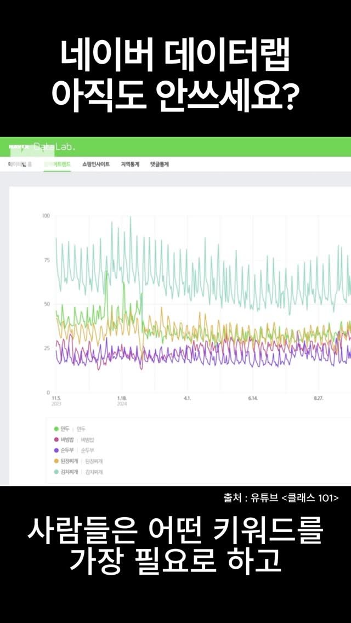Screen dimensions: 351x623
Task: Click the 100 value on the y-axis
Action: [x=46, y=216]
